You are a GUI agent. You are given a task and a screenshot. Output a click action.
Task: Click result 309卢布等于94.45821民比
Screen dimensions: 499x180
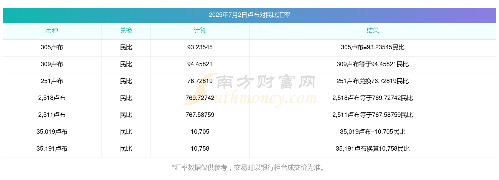click(373, 64)
